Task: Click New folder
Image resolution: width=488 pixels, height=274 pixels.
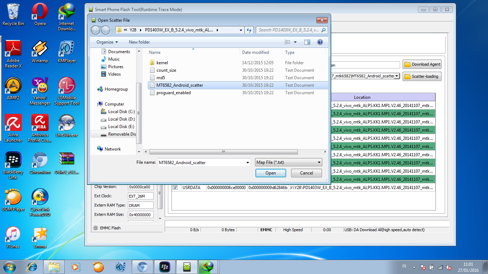Action: [x=139, y=42]
